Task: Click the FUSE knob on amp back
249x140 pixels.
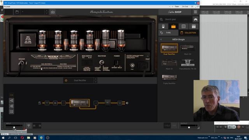Action: pos(132,65)
